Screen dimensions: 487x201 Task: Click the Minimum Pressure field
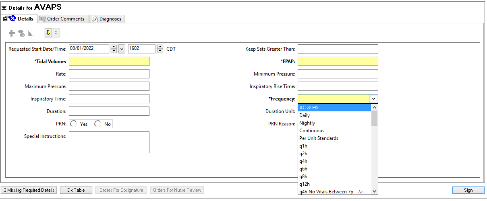tap(338, 74)
